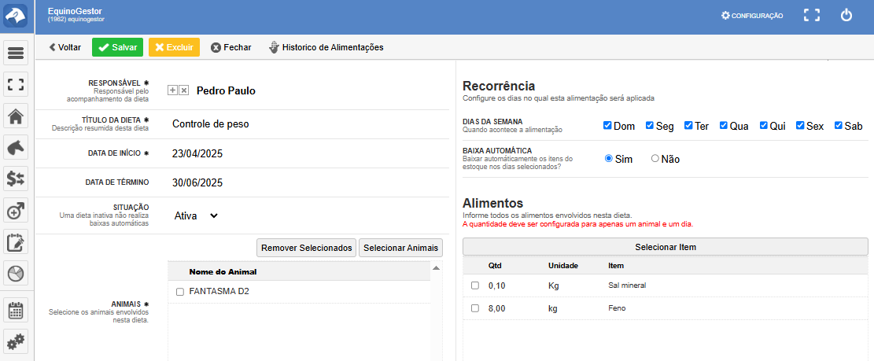This screenshot has height=361, width=874.
Task: Uncheck the Dom weekday checkbox
Action: (x=607, y=126)
